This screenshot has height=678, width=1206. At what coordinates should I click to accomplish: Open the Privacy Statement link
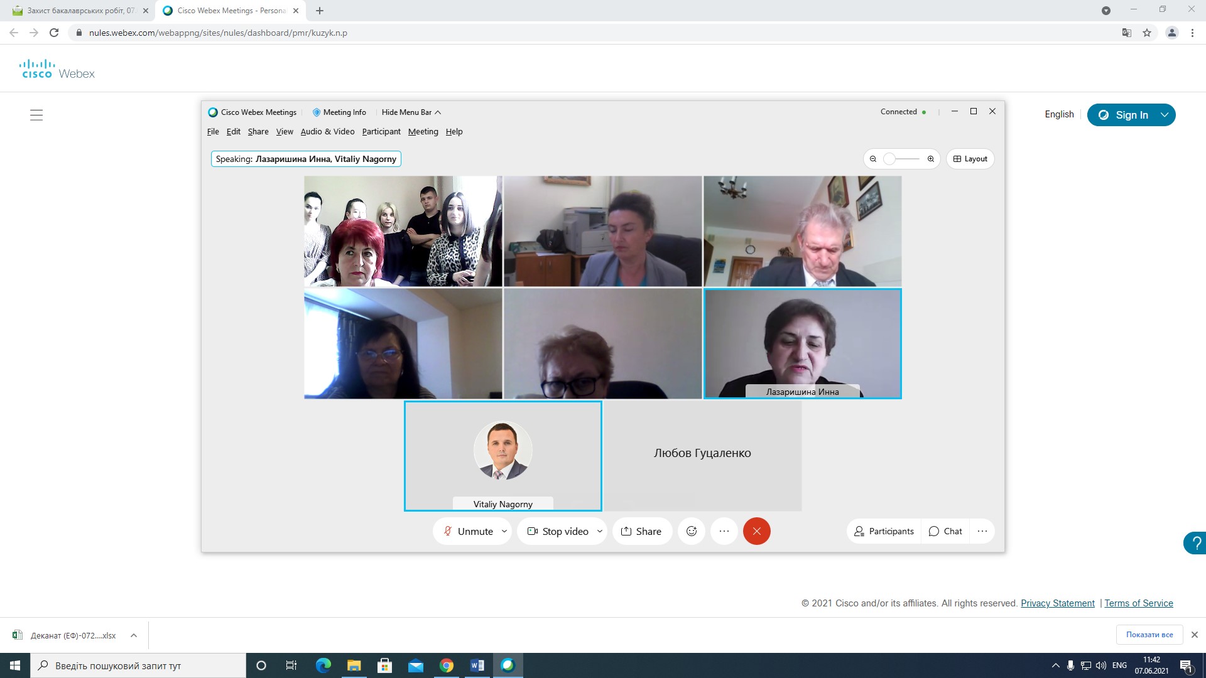pyautogui.click(x=1058, y=603)
